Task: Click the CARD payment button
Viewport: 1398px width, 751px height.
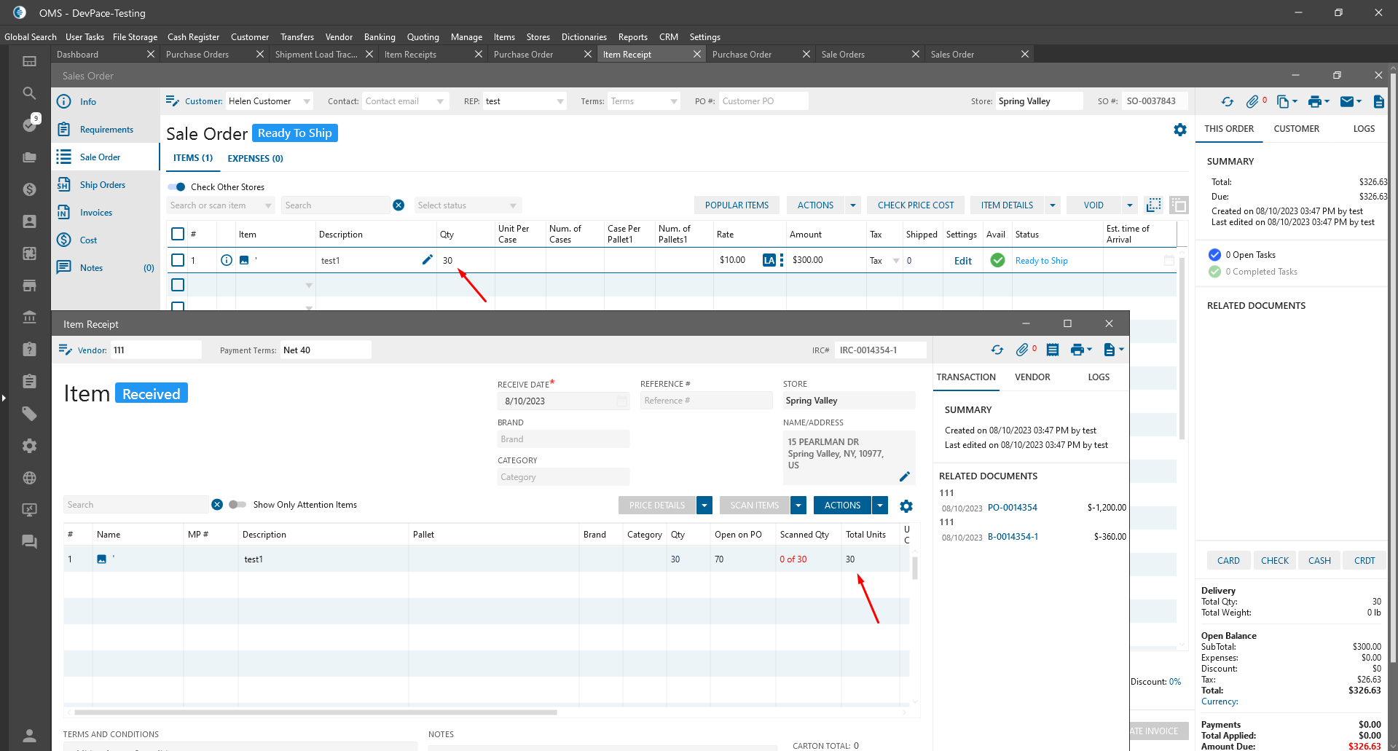Action: tap(1228, 561)
